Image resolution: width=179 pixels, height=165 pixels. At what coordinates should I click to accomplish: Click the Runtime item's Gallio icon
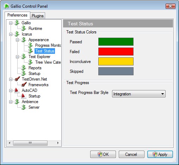coord(24,28)
